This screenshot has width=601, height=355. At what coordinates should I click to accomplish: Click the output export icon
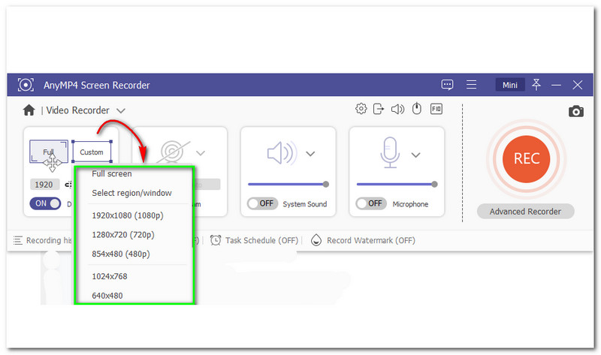click(379, 109)
